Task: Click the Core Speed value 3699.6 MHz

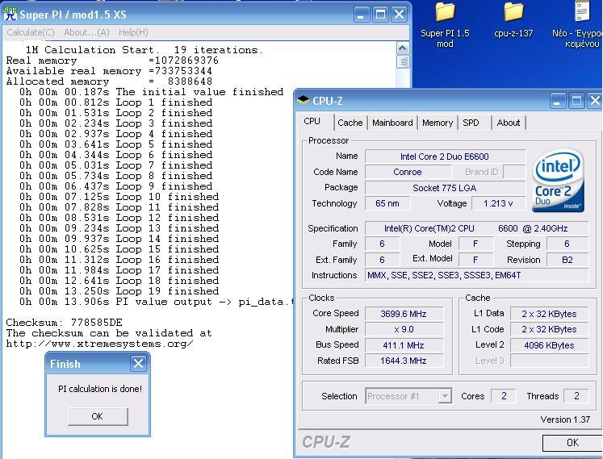Action: coord(404,314)
